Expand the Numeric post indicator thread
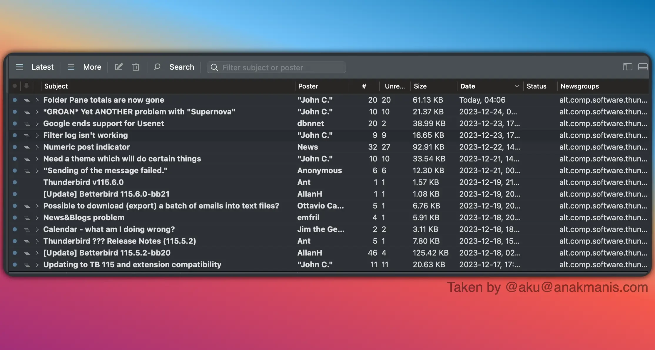The height and width of the screenshot is (350, 655). (x=37, y=147)
